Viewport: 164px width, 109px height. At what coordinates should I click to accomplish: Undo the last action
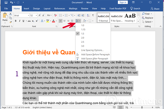11,2
